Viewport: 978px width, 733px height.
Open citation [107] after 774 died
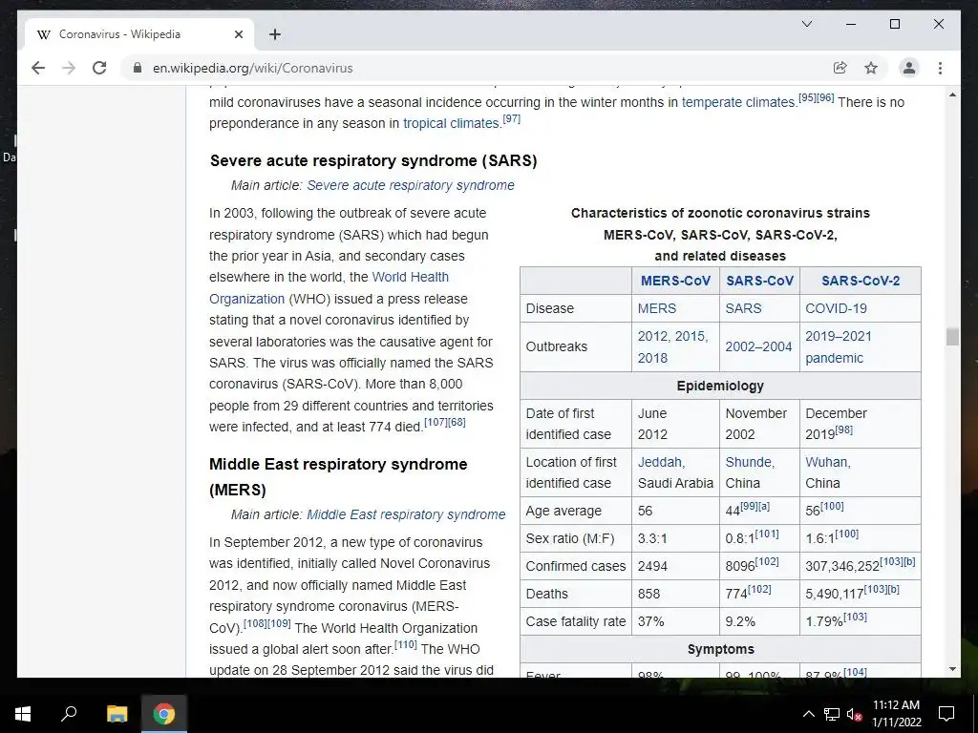coord(436,422)
